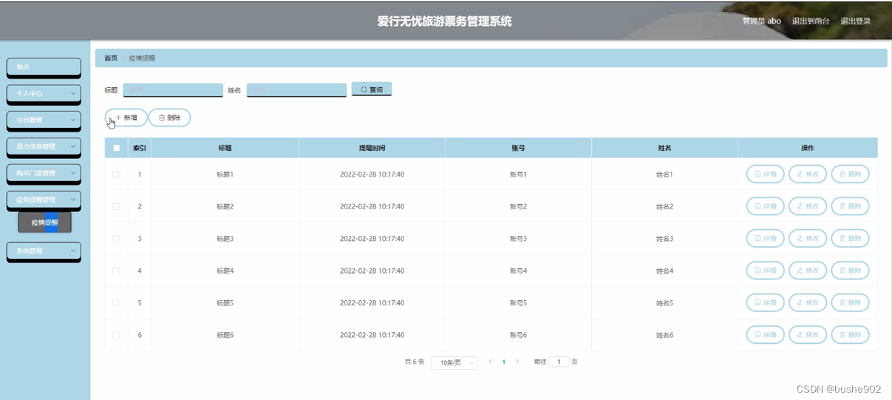Click 删除 delete for row 姓名5
The image size is (892, 400).
point(851,302)
